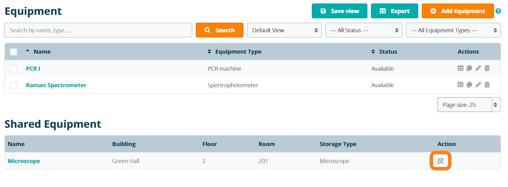Screen dimensions: 508x187
Task: Check the Raman Spectrometer row checkbox
Action: 14,85
